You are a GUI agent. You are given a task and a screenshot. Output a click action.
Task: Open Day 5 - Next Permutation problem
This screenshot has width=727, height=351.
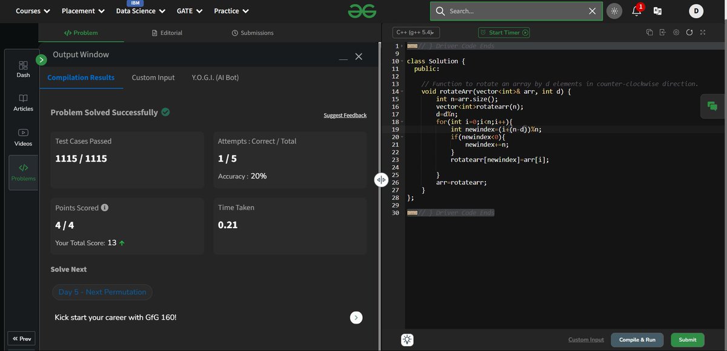pos(102,292)
